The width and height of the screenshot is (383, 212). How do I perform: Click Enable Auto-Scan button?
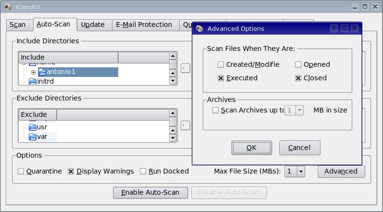150,193
